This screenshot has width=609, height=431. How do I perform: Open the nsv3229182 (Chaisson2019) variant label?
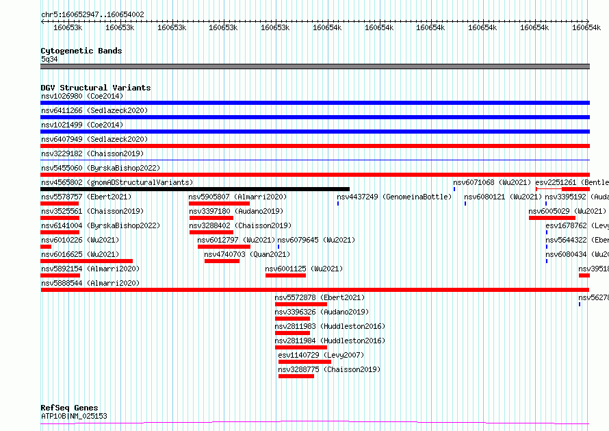coord(92,153)
